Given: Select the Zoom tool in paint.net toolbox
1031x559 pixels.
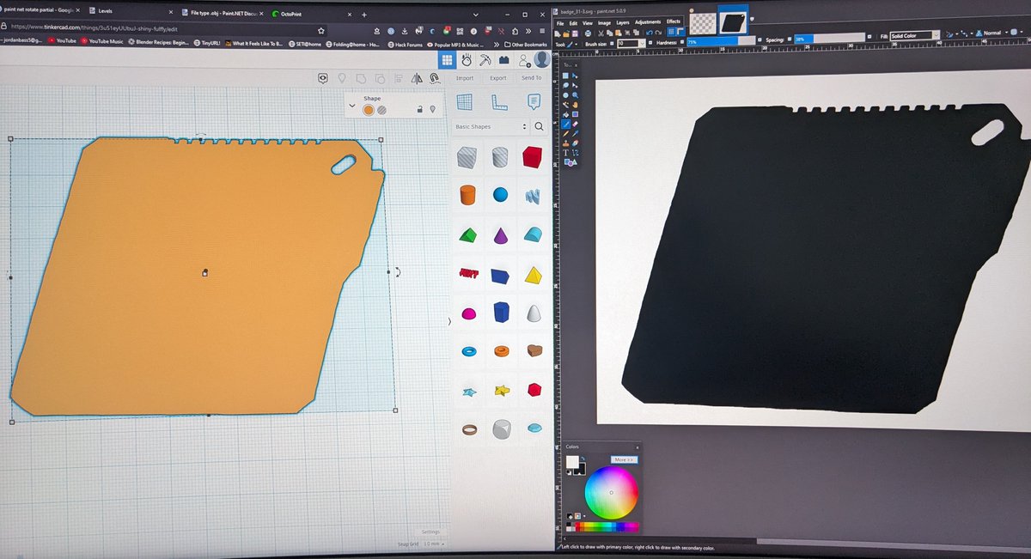Looking at the screenshot, I should (x=576, y=94).
